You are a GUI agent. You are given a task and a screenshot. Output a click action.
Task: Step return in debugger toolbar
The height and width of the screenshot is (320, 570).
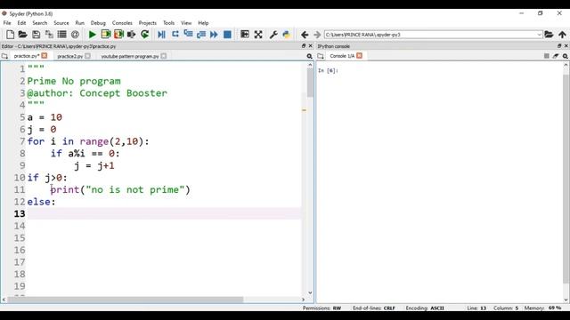[x=201, y=35]
